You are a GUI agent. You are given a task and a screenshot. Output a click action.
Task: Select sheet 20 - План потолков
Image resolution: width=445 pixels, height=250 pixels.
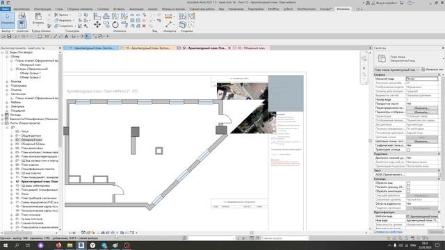[28, 215]
